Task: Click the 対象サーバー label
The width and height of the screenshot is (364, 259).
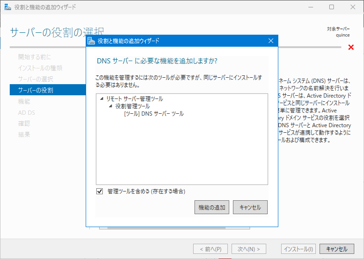Action: [x=338, y=29]
